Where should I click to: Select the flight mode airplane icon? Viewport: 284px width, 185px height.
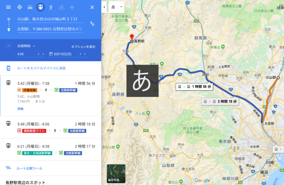click(x=72, y=7)
